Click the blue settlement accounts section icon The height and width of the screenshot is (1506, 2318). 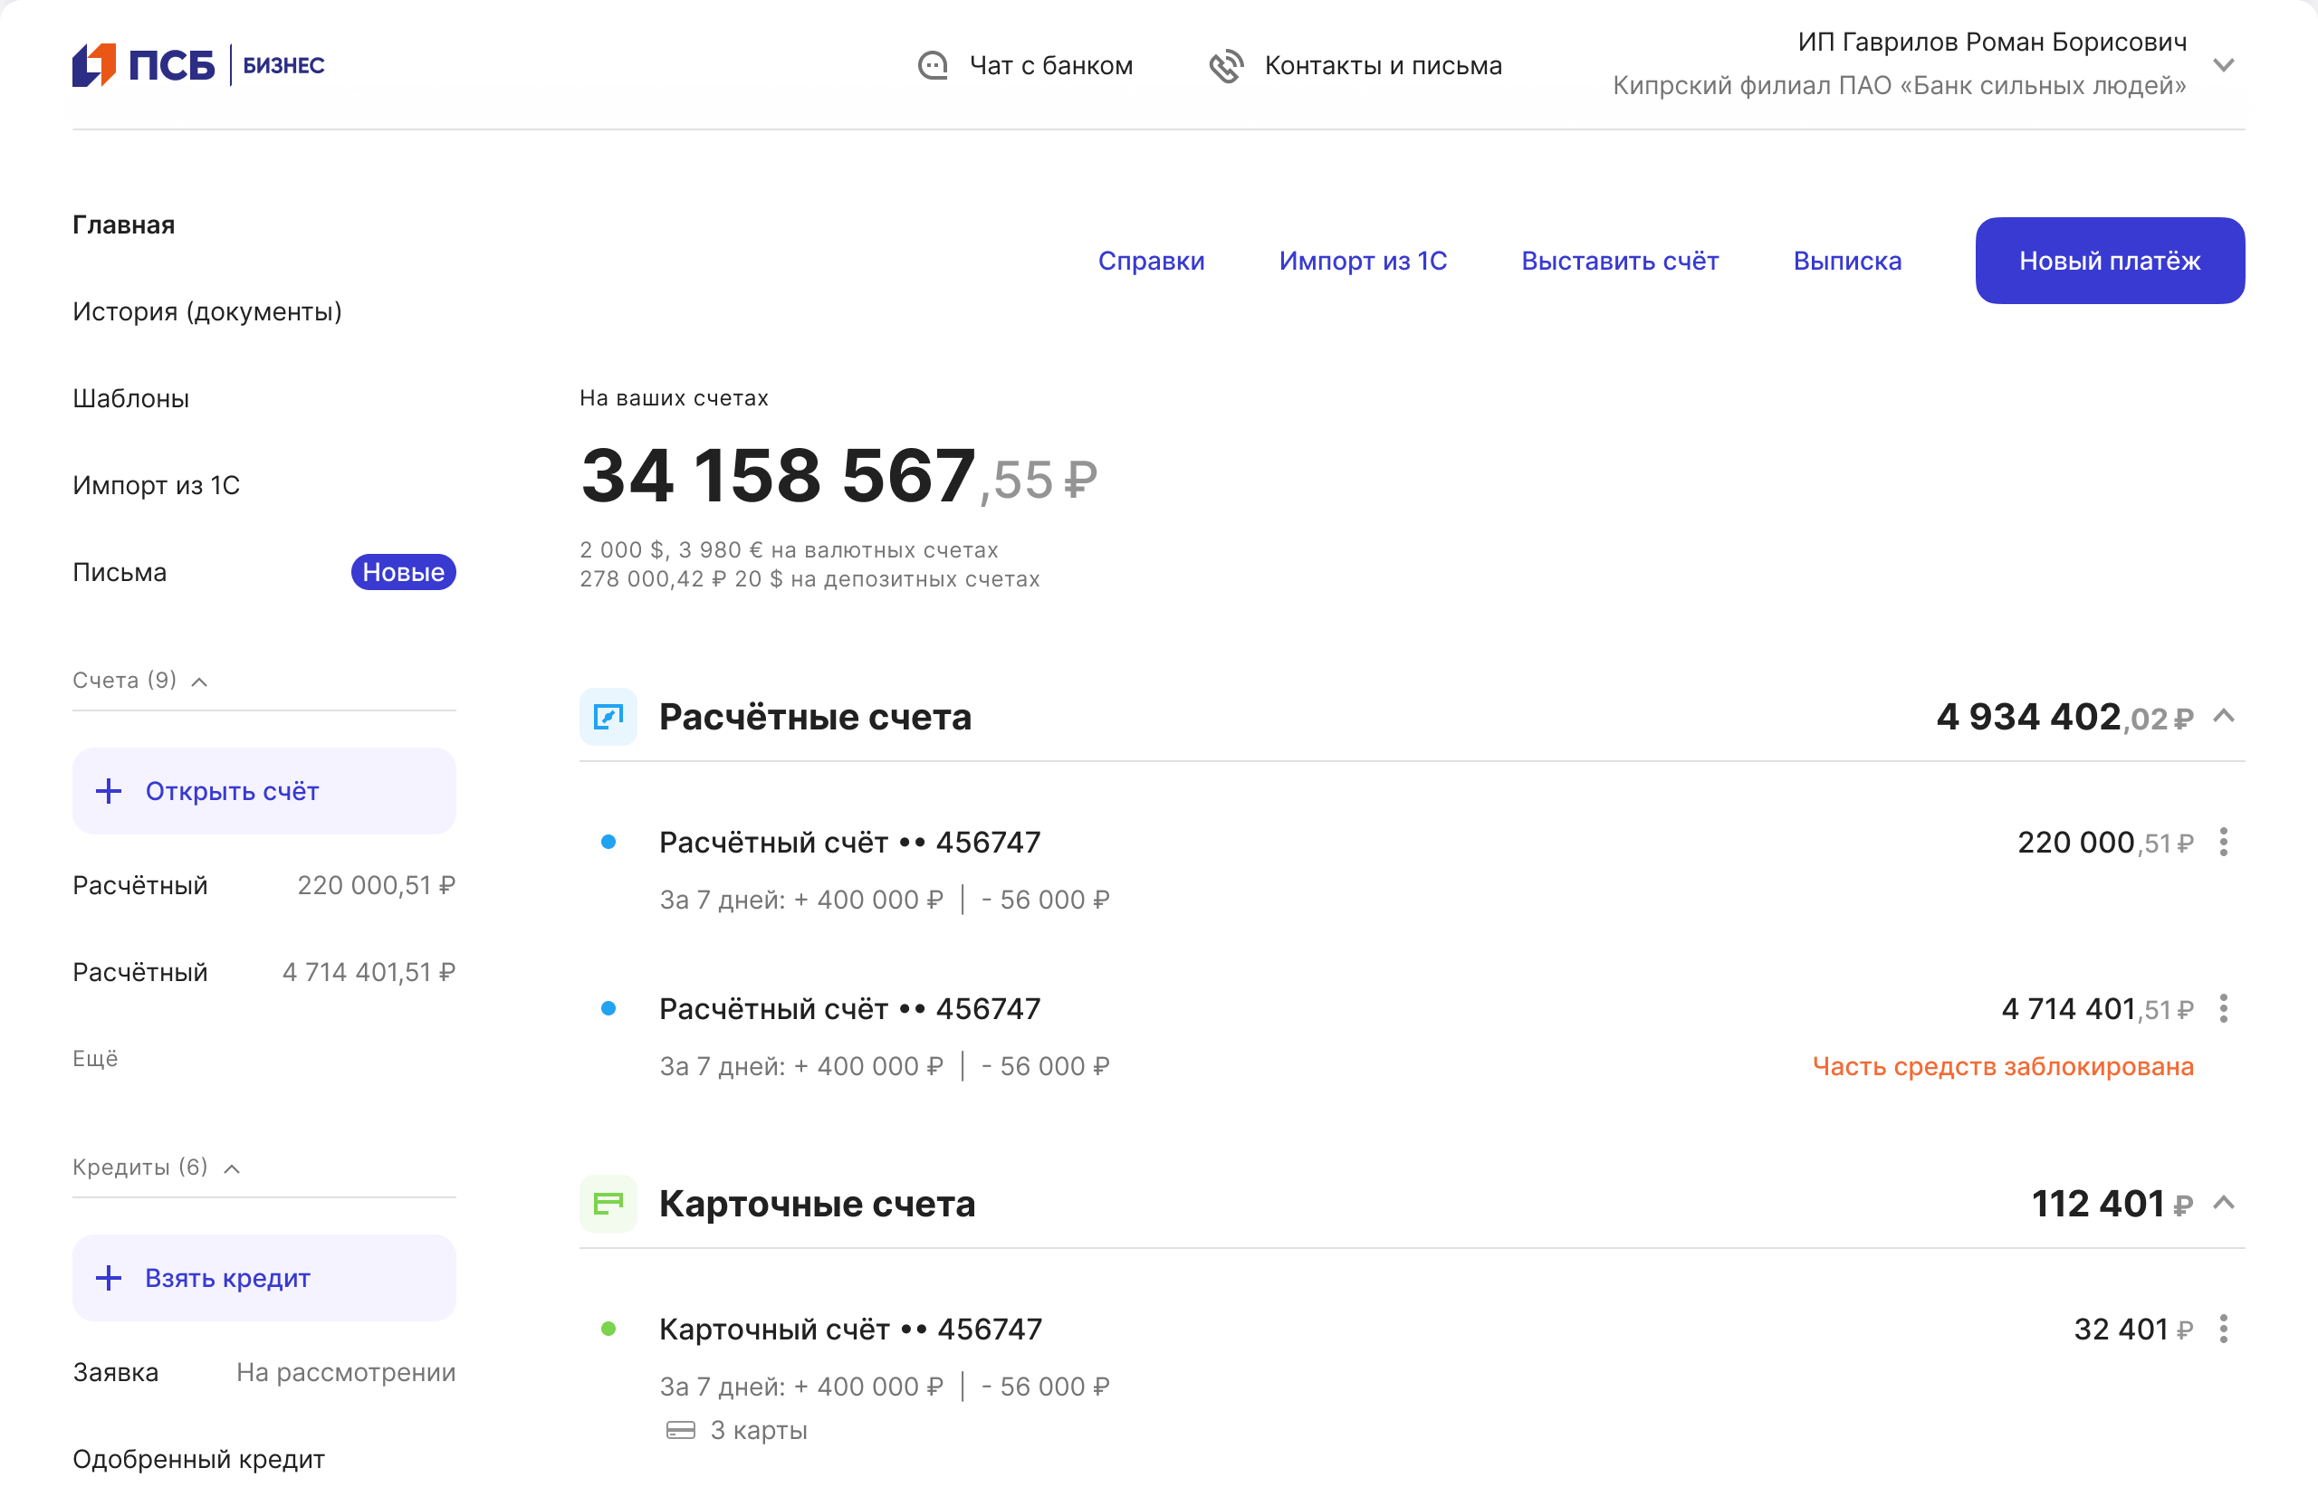coord(608,717)
